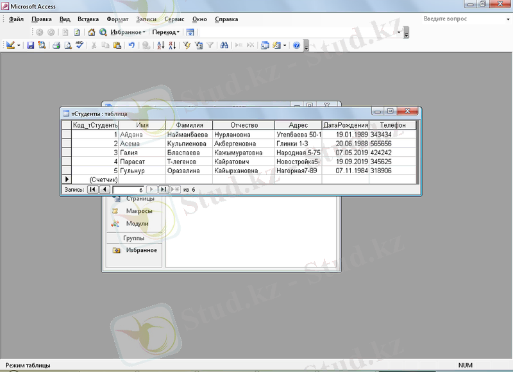513x372 pixels.
Task: Click the Find binoculars icon
Action: [224, 46]
